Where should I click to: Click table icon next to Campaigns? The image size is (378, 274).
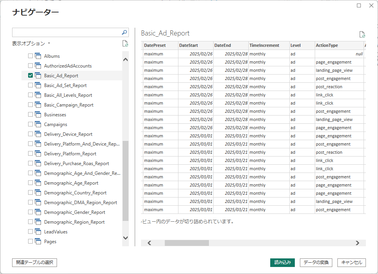pos(38,125)
